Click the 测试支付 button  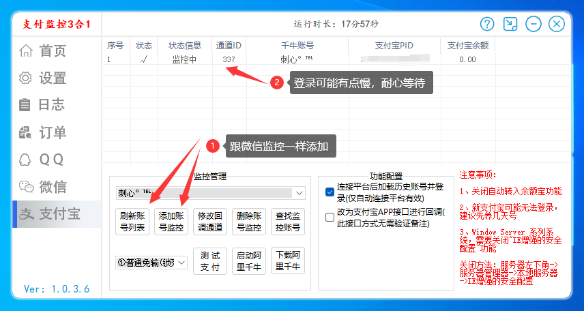210,261
